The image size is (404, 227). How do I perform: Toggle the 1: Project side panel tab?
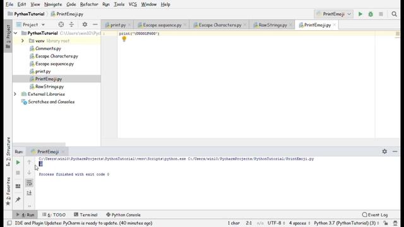(8, 37)
